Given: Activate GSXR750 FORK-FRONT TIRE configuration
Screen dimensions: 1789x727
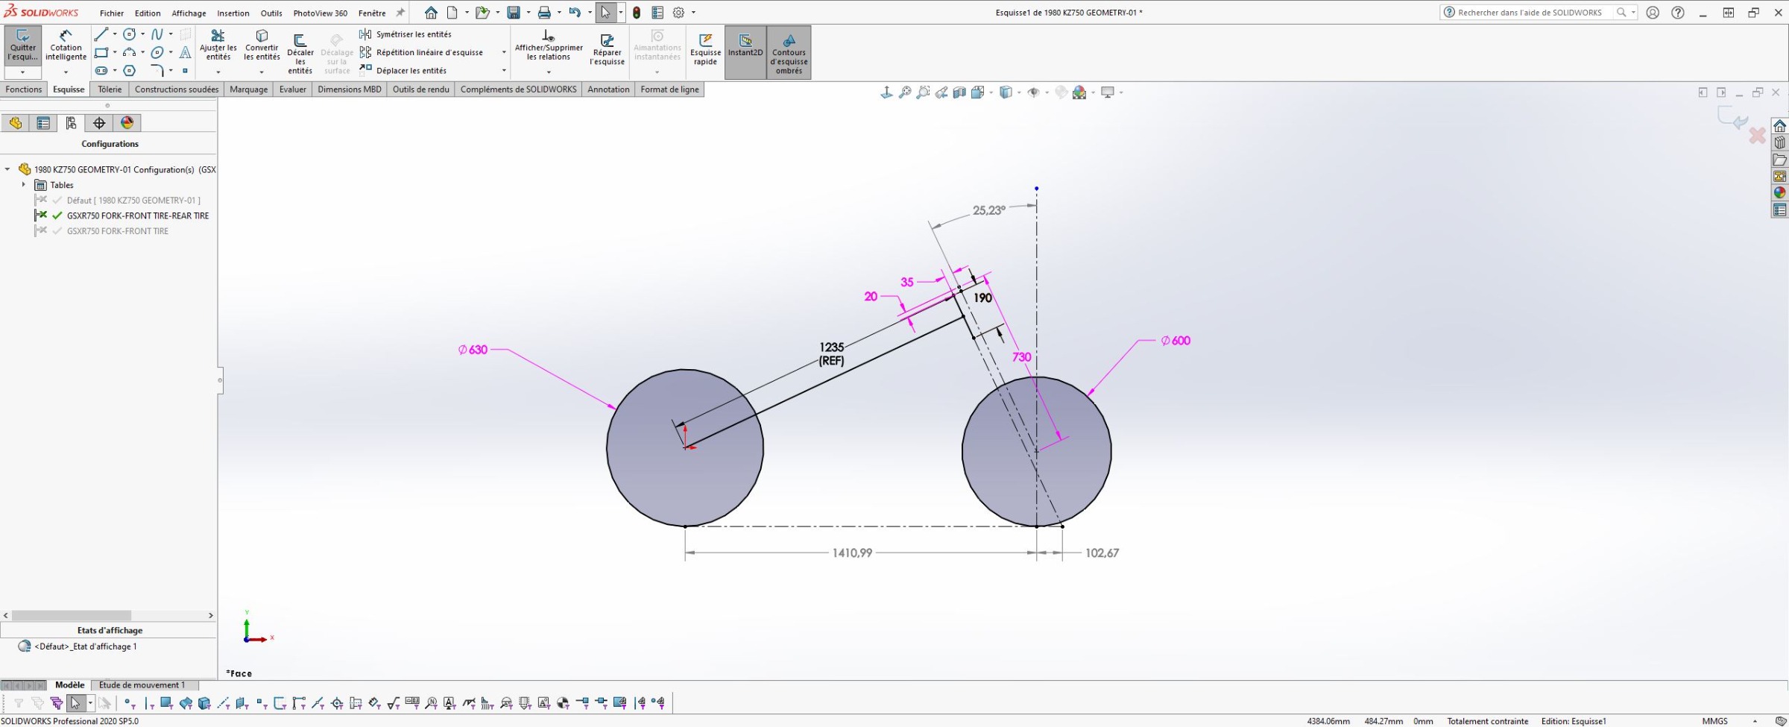Looking at the screenshot, I should [118, 231].
